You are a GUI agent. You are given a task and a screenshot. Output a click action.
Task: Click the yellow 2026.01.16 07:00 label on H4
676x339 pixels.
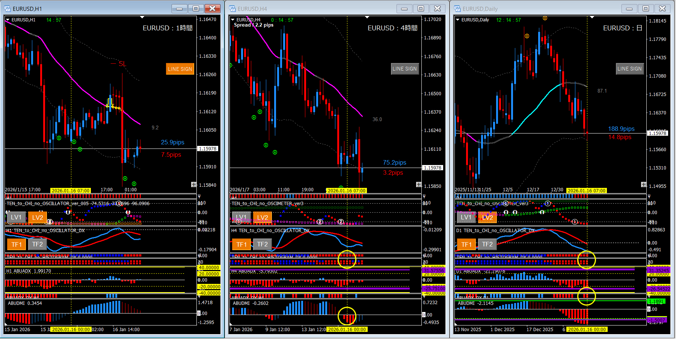[347, 190]
